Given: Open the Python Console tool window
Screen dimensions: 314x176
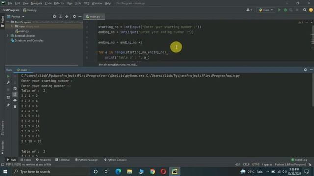Looking at the screenshot, I should (x=115, y=160).
